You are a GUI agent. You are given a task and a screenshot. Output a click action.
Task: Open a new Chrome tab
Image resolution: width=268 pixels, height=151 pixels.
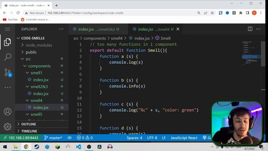[57, 5]
